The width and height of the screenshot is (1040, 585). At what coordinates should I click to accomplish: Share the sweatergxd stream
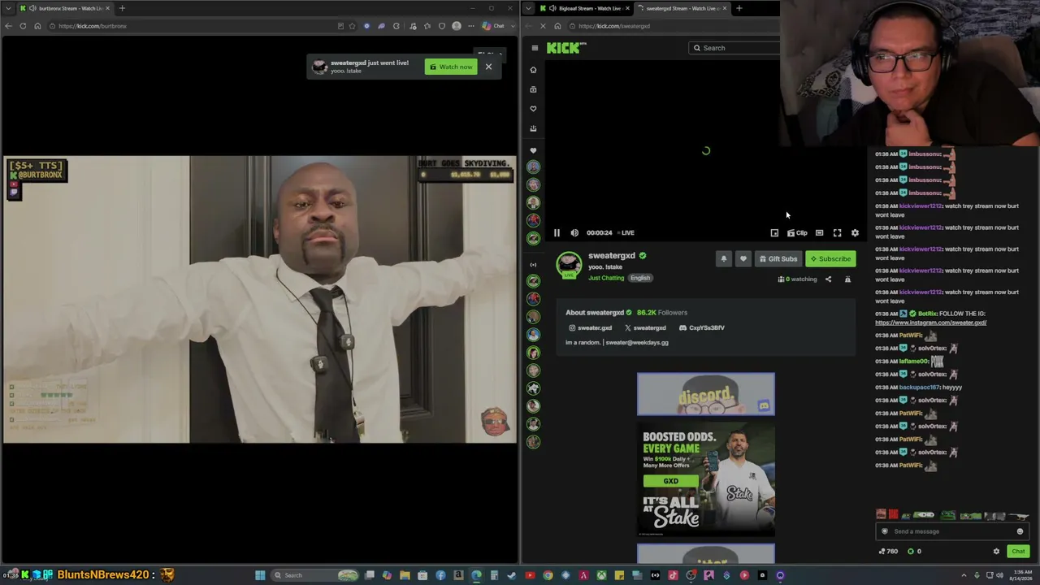pyautogui.click(x=828, y=279)
